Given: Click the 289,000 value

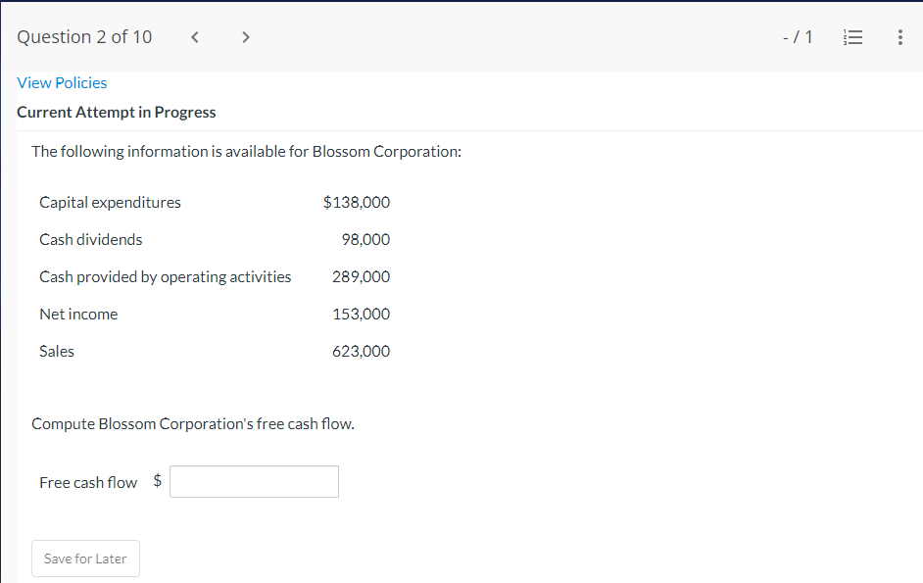Looking at the screenshot, I should tap(361, 276).
